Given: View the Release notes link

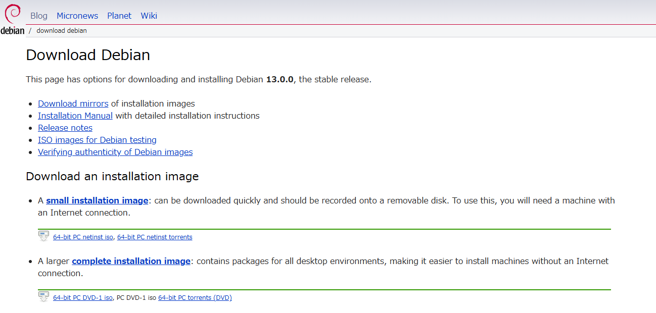Looking at the screenshot, I should pos(65,128).
